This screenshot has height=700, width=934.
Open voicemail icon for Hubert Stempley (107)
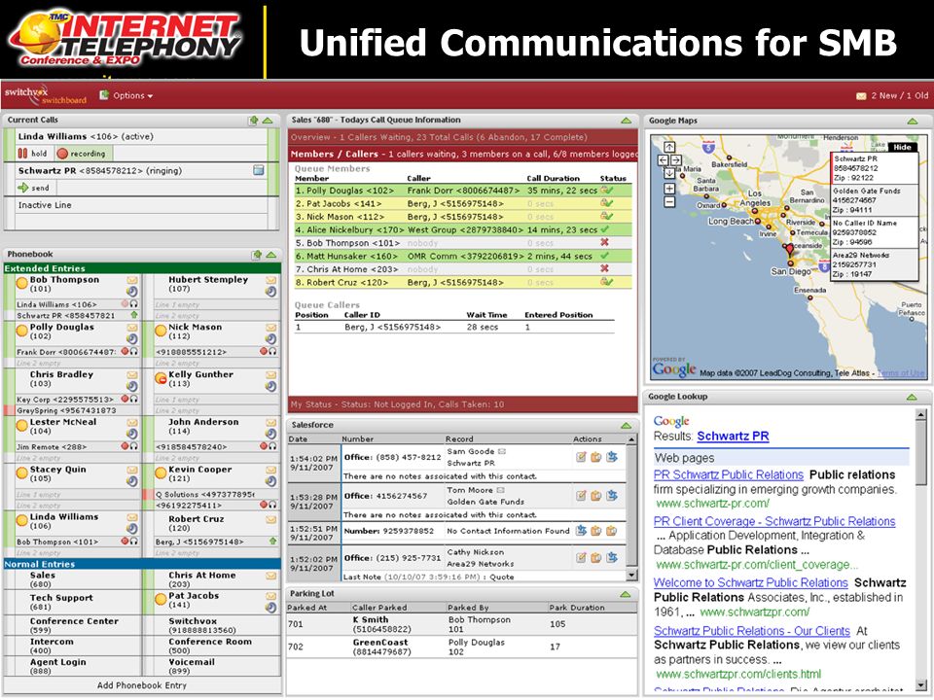[271, 280]
